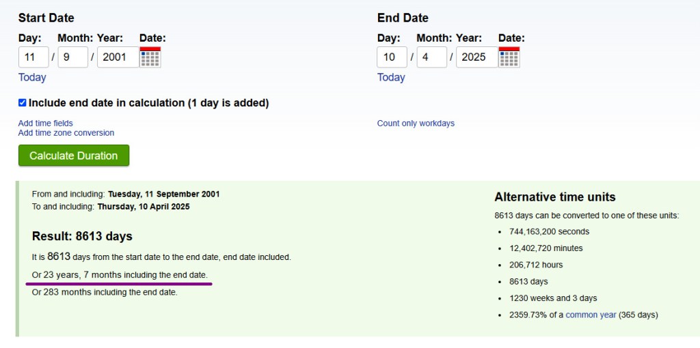Open Add time zone conversion link

click(66, 133)
